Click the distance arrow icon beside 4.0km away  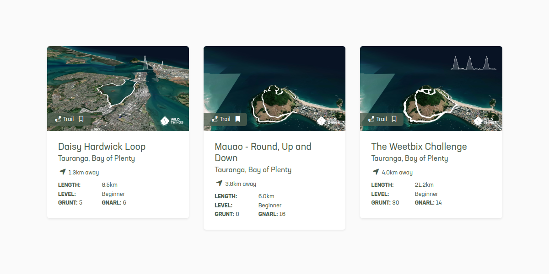376,172
